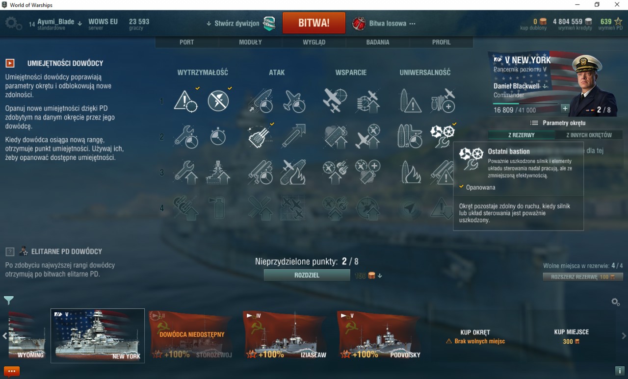
Task: Open the orange chat button at bottom-left
Action: pyautogui.click(x=12, y=372)
